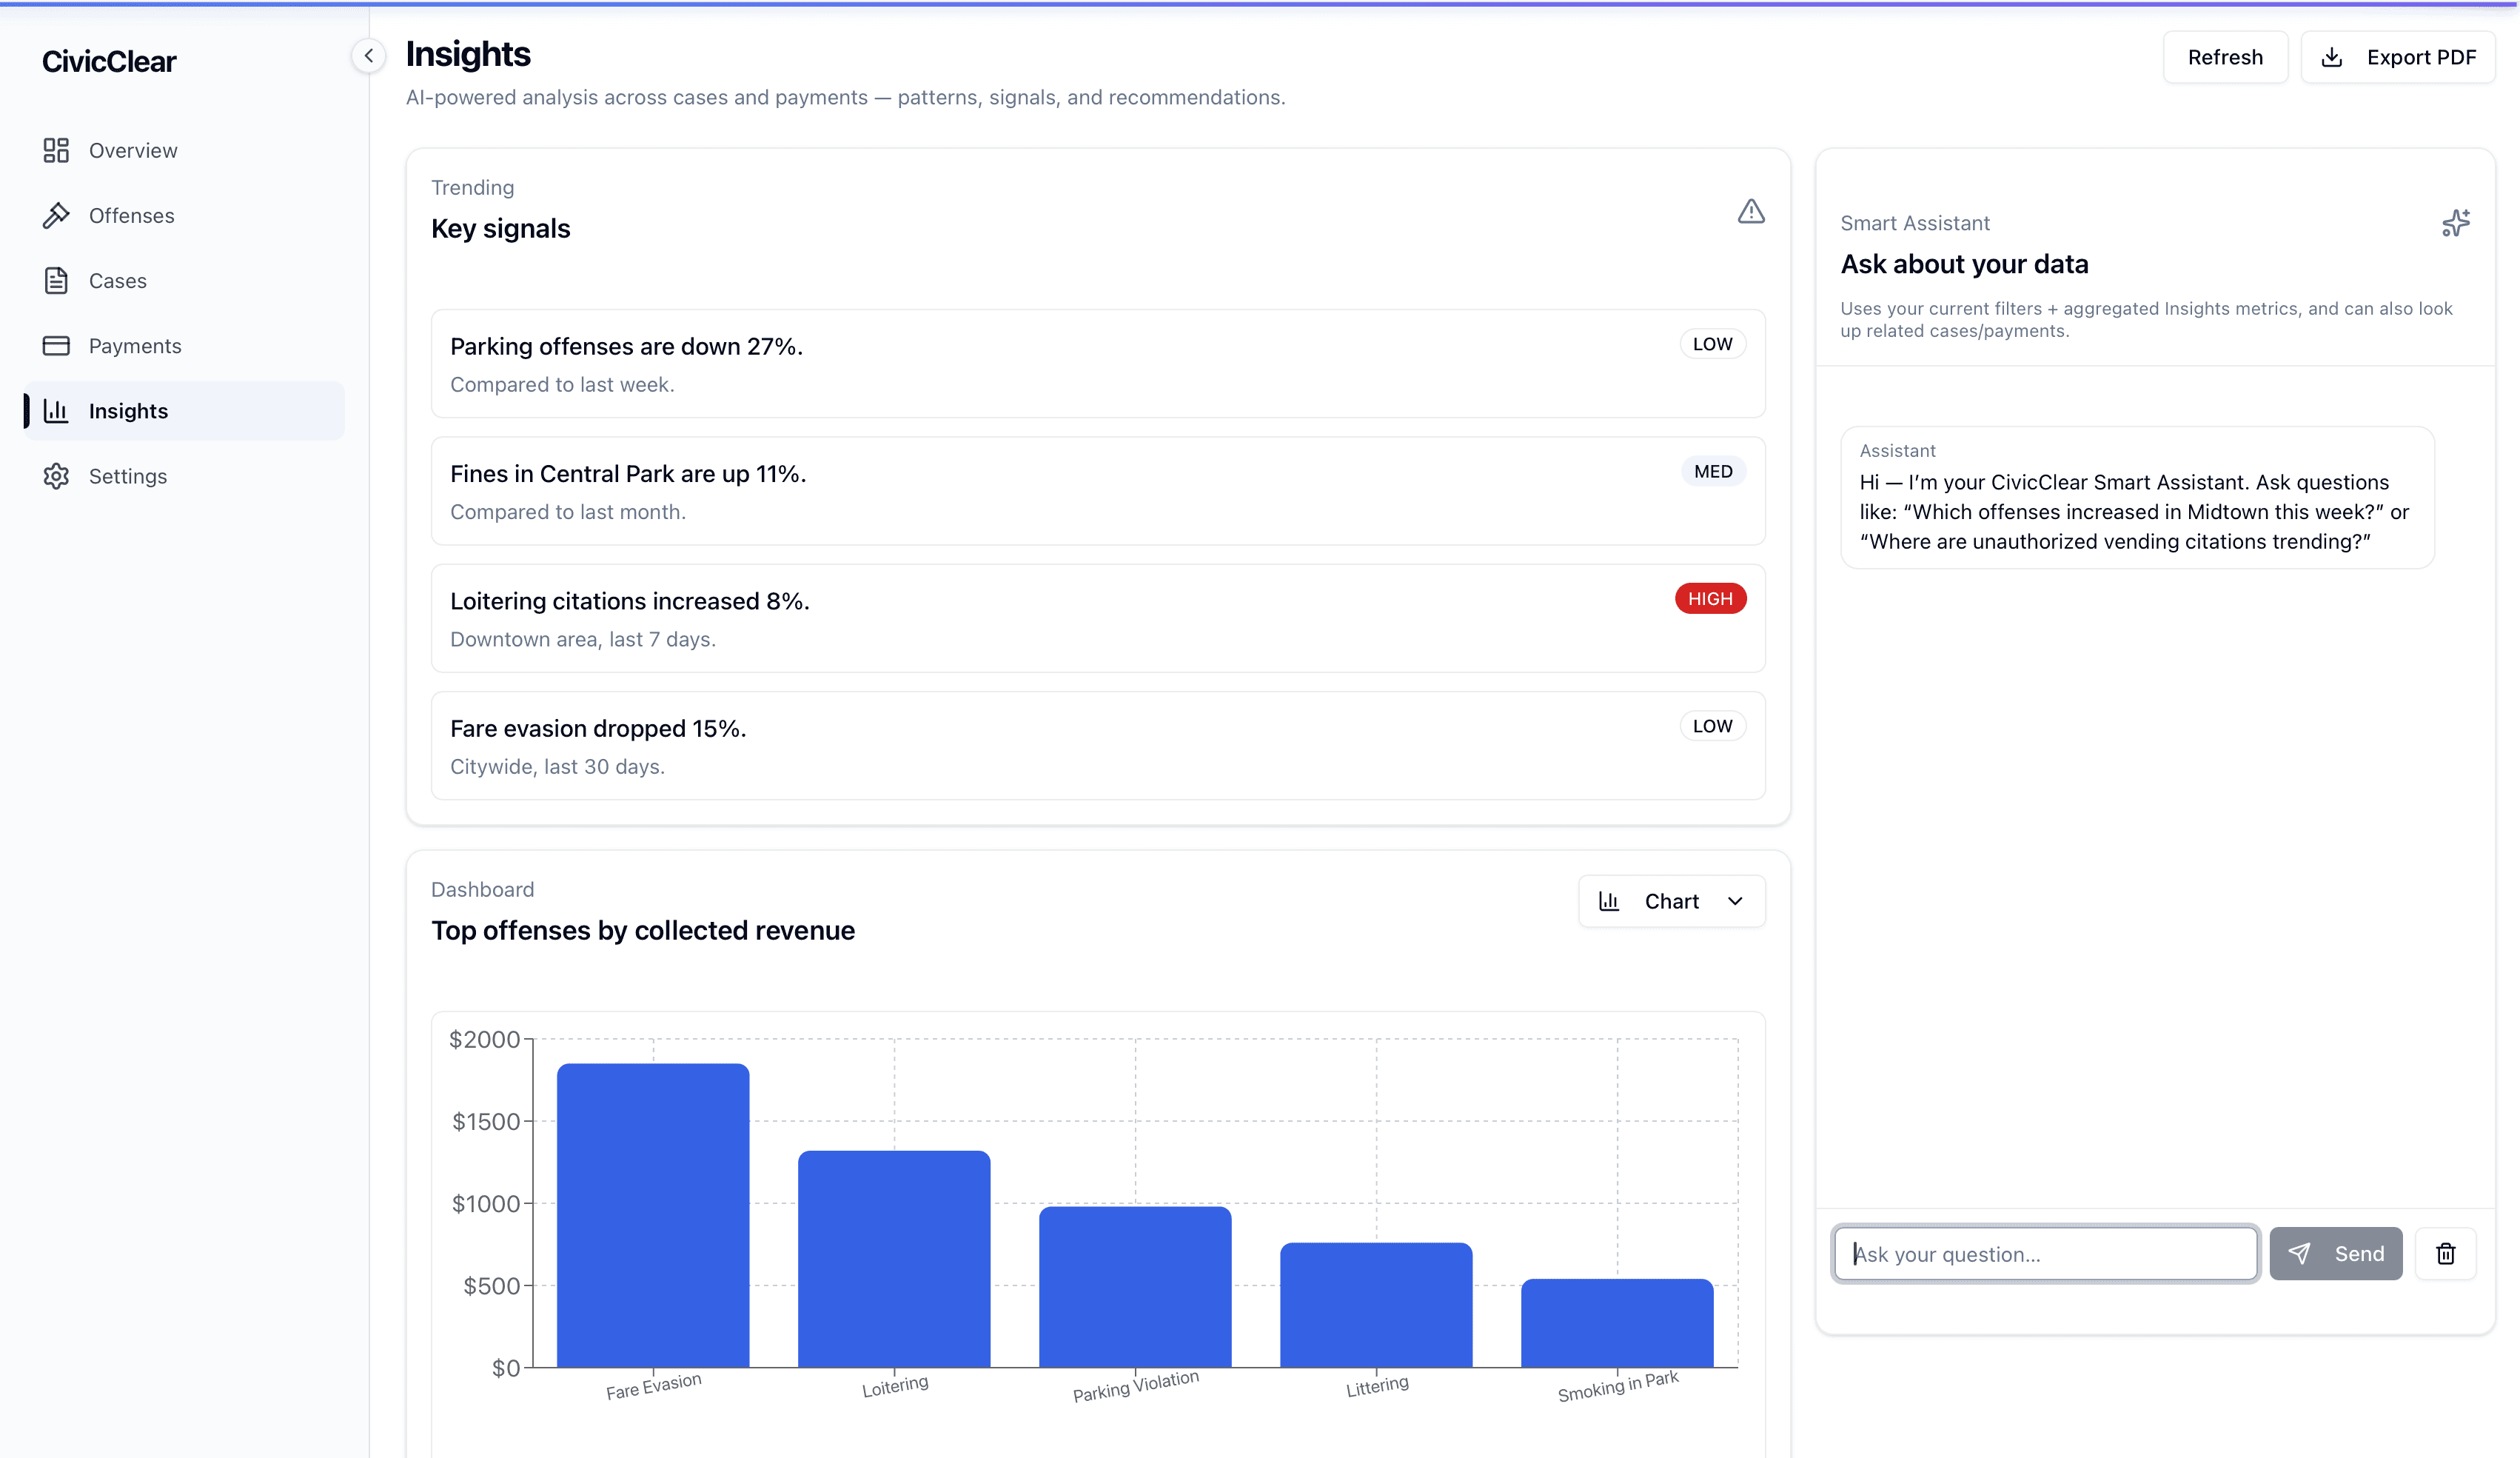Click the Payments card icon
Viewport: 2520px width, 1458px height.
click(56, 346)
